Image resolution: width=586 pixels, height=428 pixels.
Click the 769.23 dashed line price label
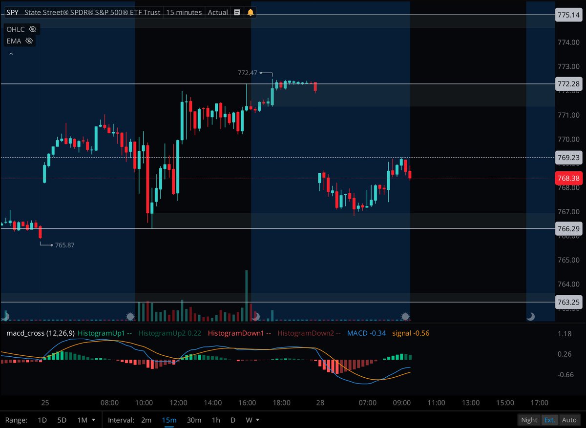click(568, 157)
